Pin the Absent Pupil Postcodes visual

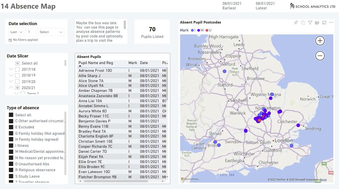point(296,23)
